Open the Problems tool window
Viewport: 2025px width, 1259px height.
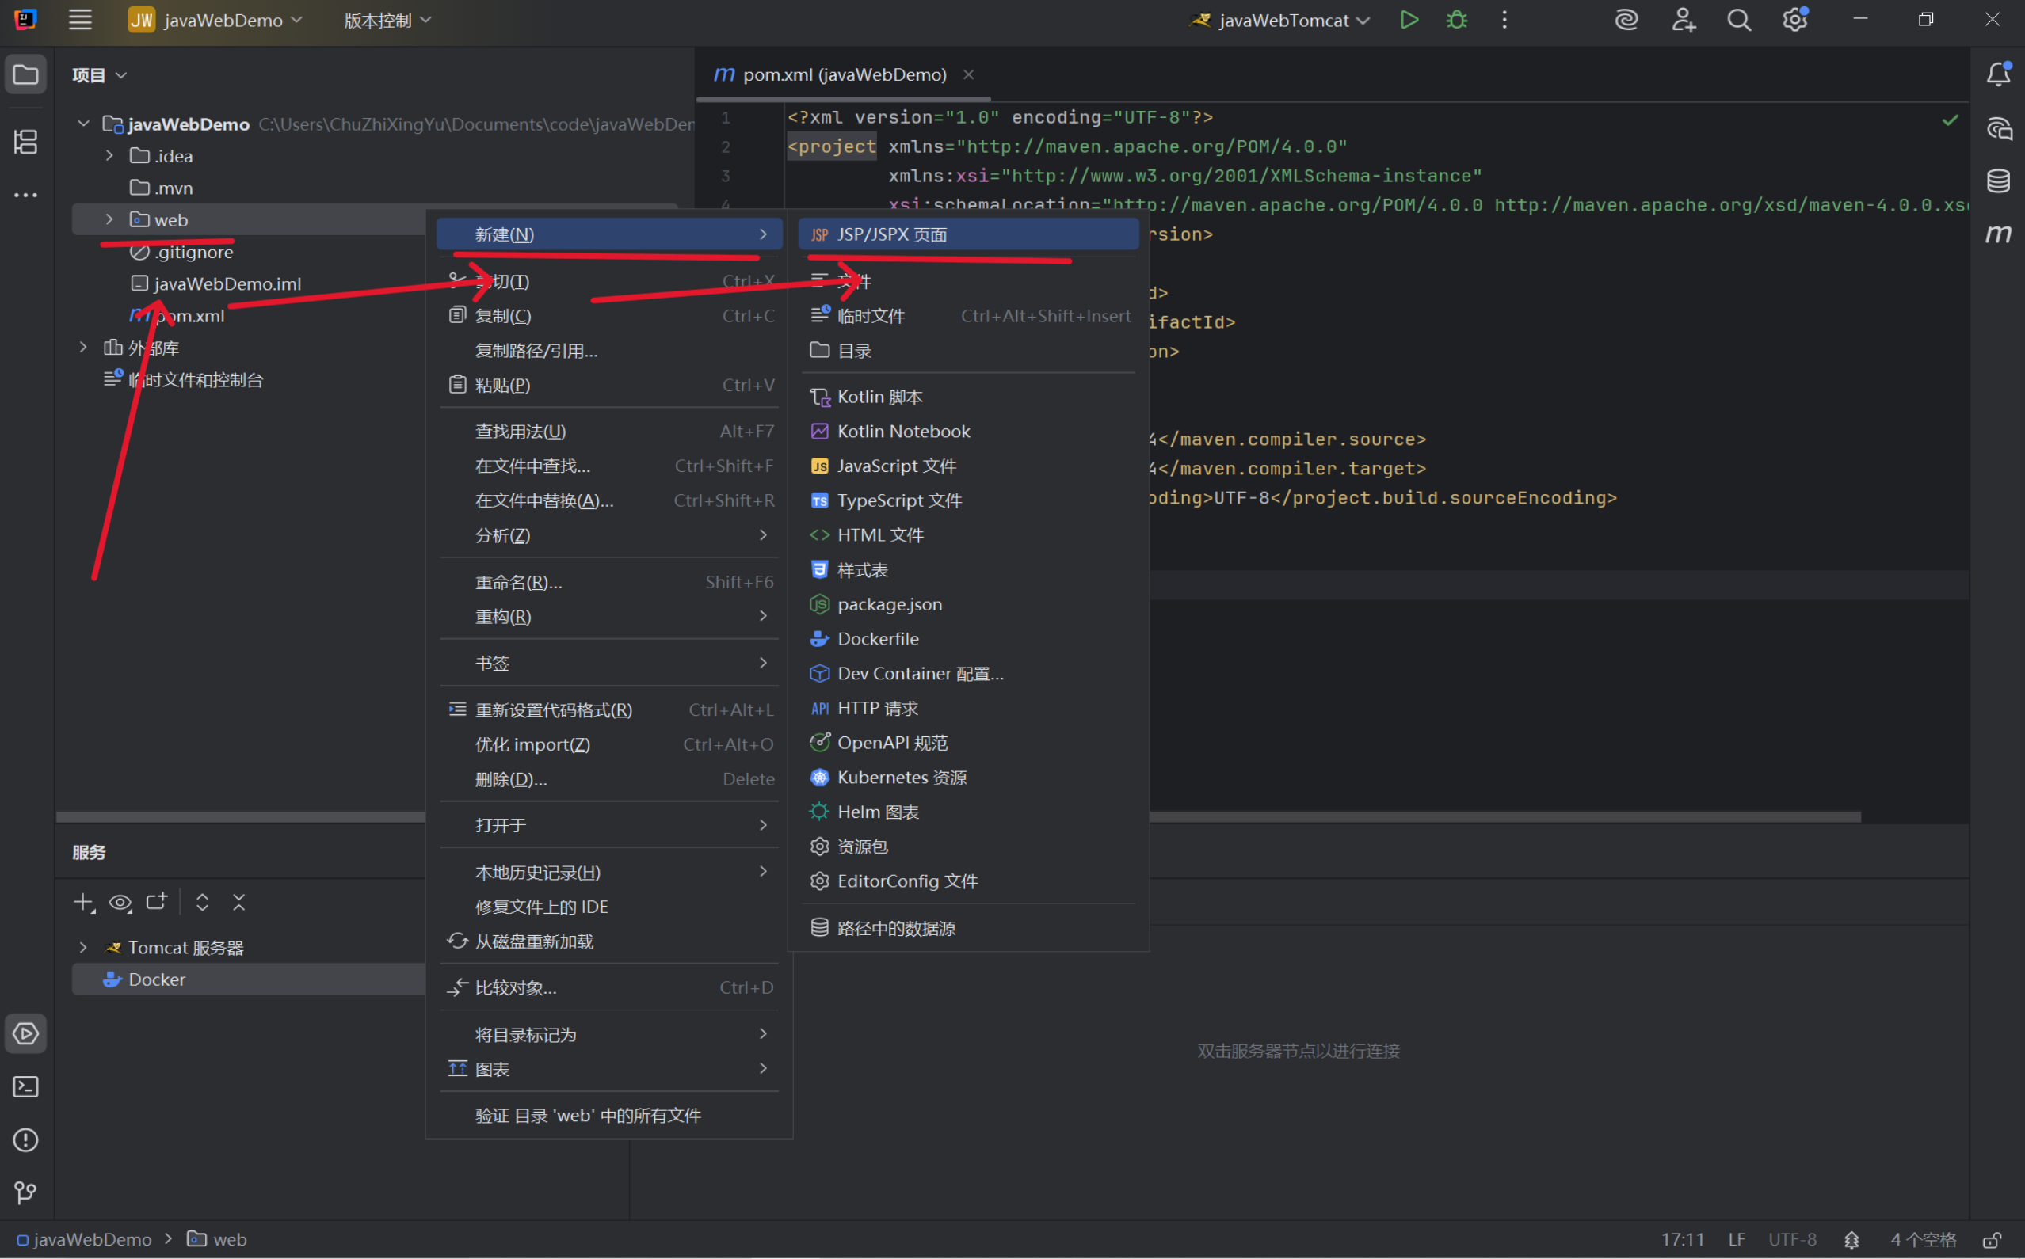coord(26,1140)
